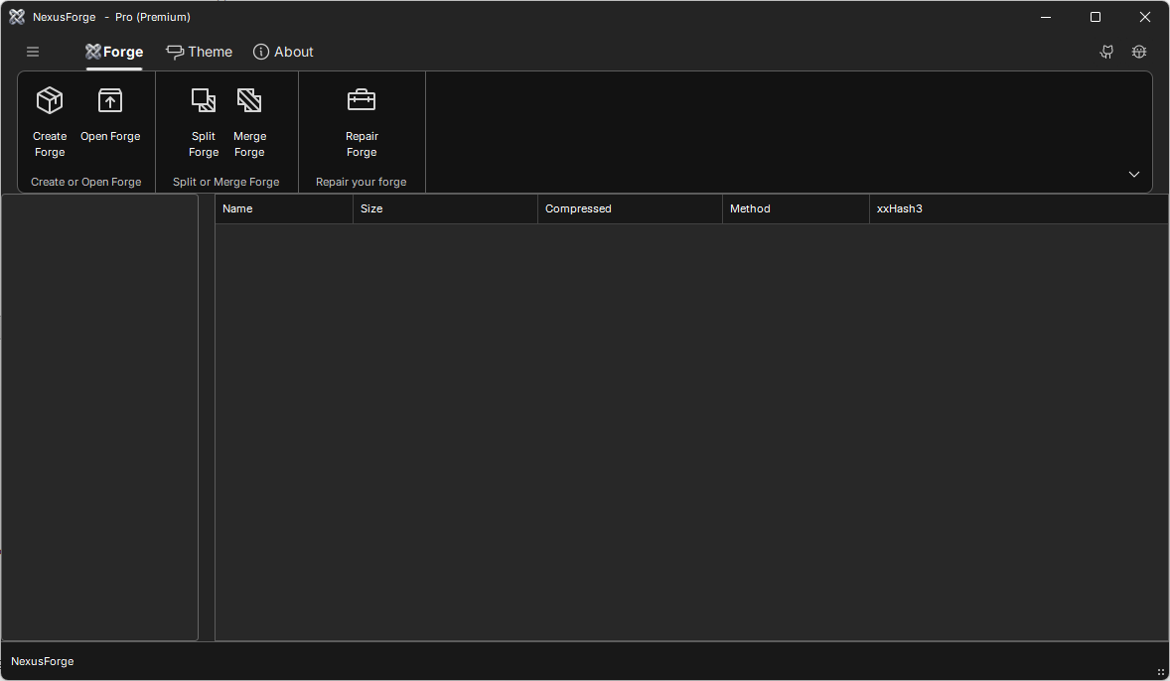This screenshot has width=1170, height=681.
Task: Collapse the ribbon with the chevron
Action: tap(1134, 174)
